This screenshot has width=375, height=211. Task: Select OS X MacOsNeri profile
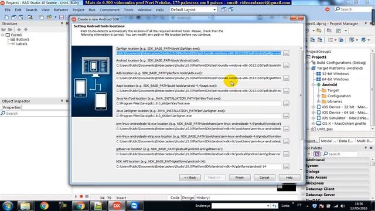[x=344, y=124]
